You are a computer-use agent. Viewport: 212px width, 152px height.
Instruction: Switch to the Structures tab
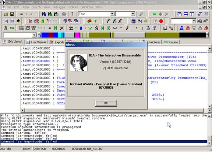[x=154, y=42]
